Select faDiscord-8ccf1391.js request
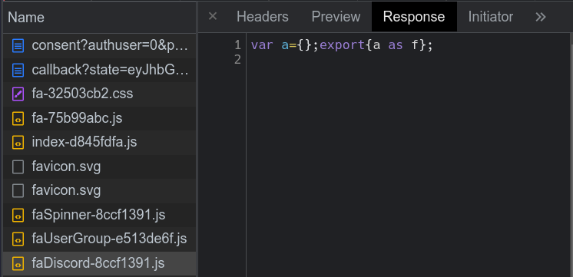The image size is (573, 277). (x=99, y=263)
